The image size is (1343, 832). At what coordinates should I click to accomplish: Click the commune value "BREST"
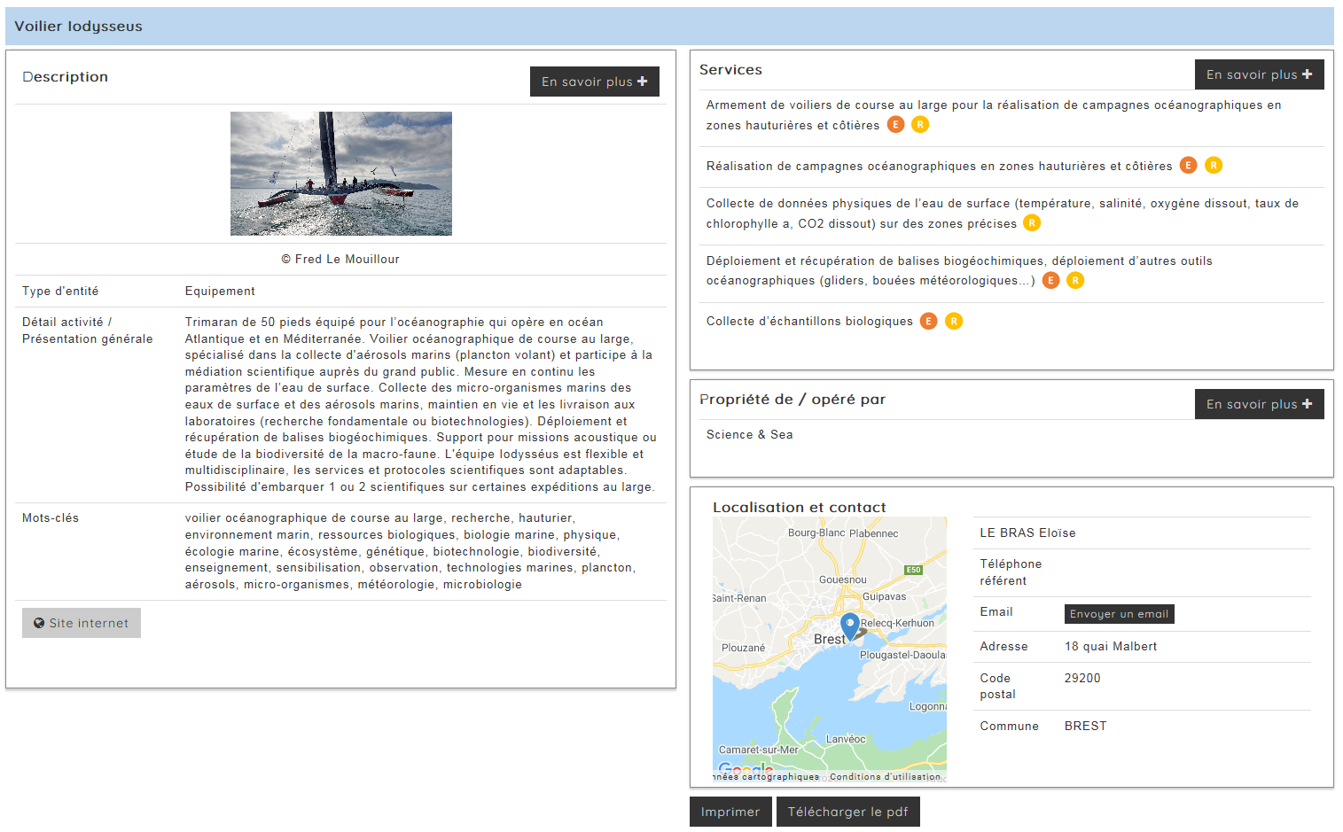1086,727
